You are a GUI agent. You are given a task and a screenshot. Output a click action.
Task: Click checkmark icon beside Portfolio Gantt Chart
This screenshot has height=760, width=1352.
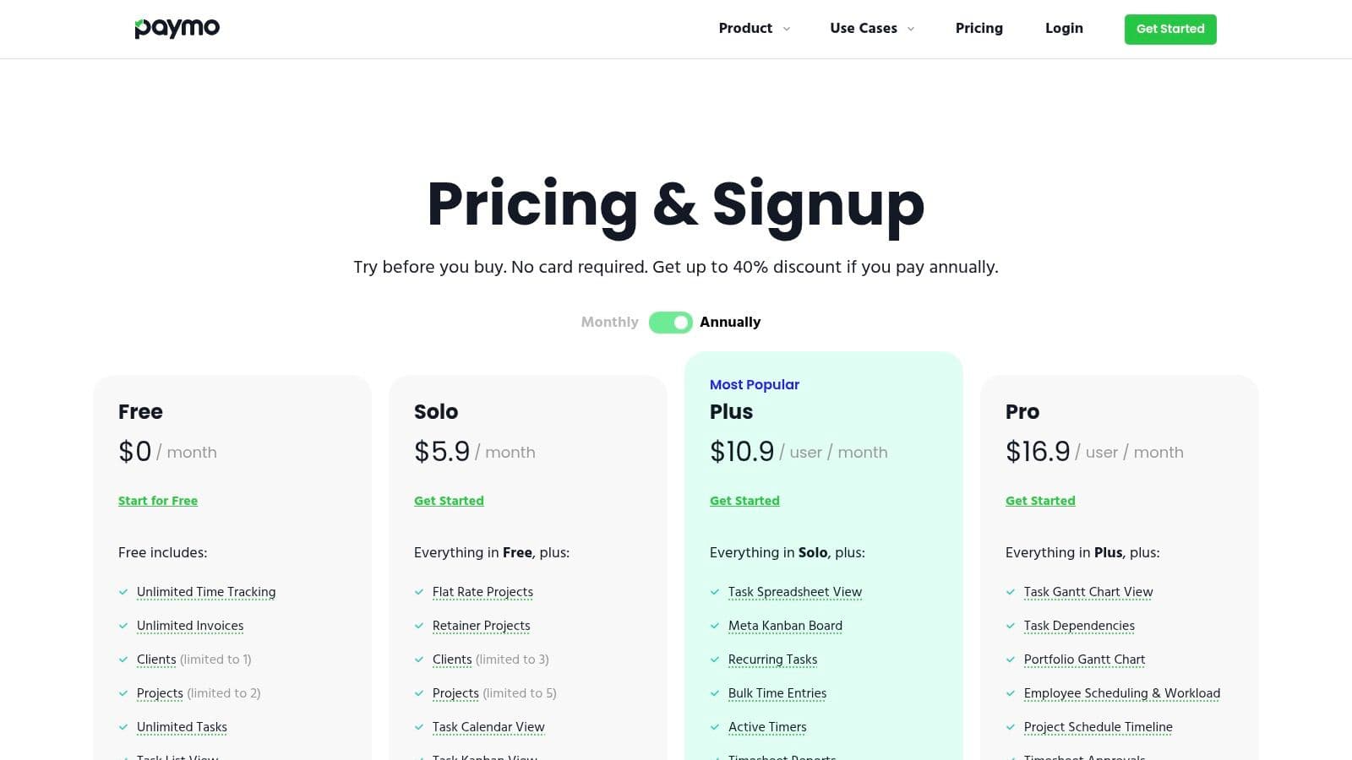pos(1011,660)
